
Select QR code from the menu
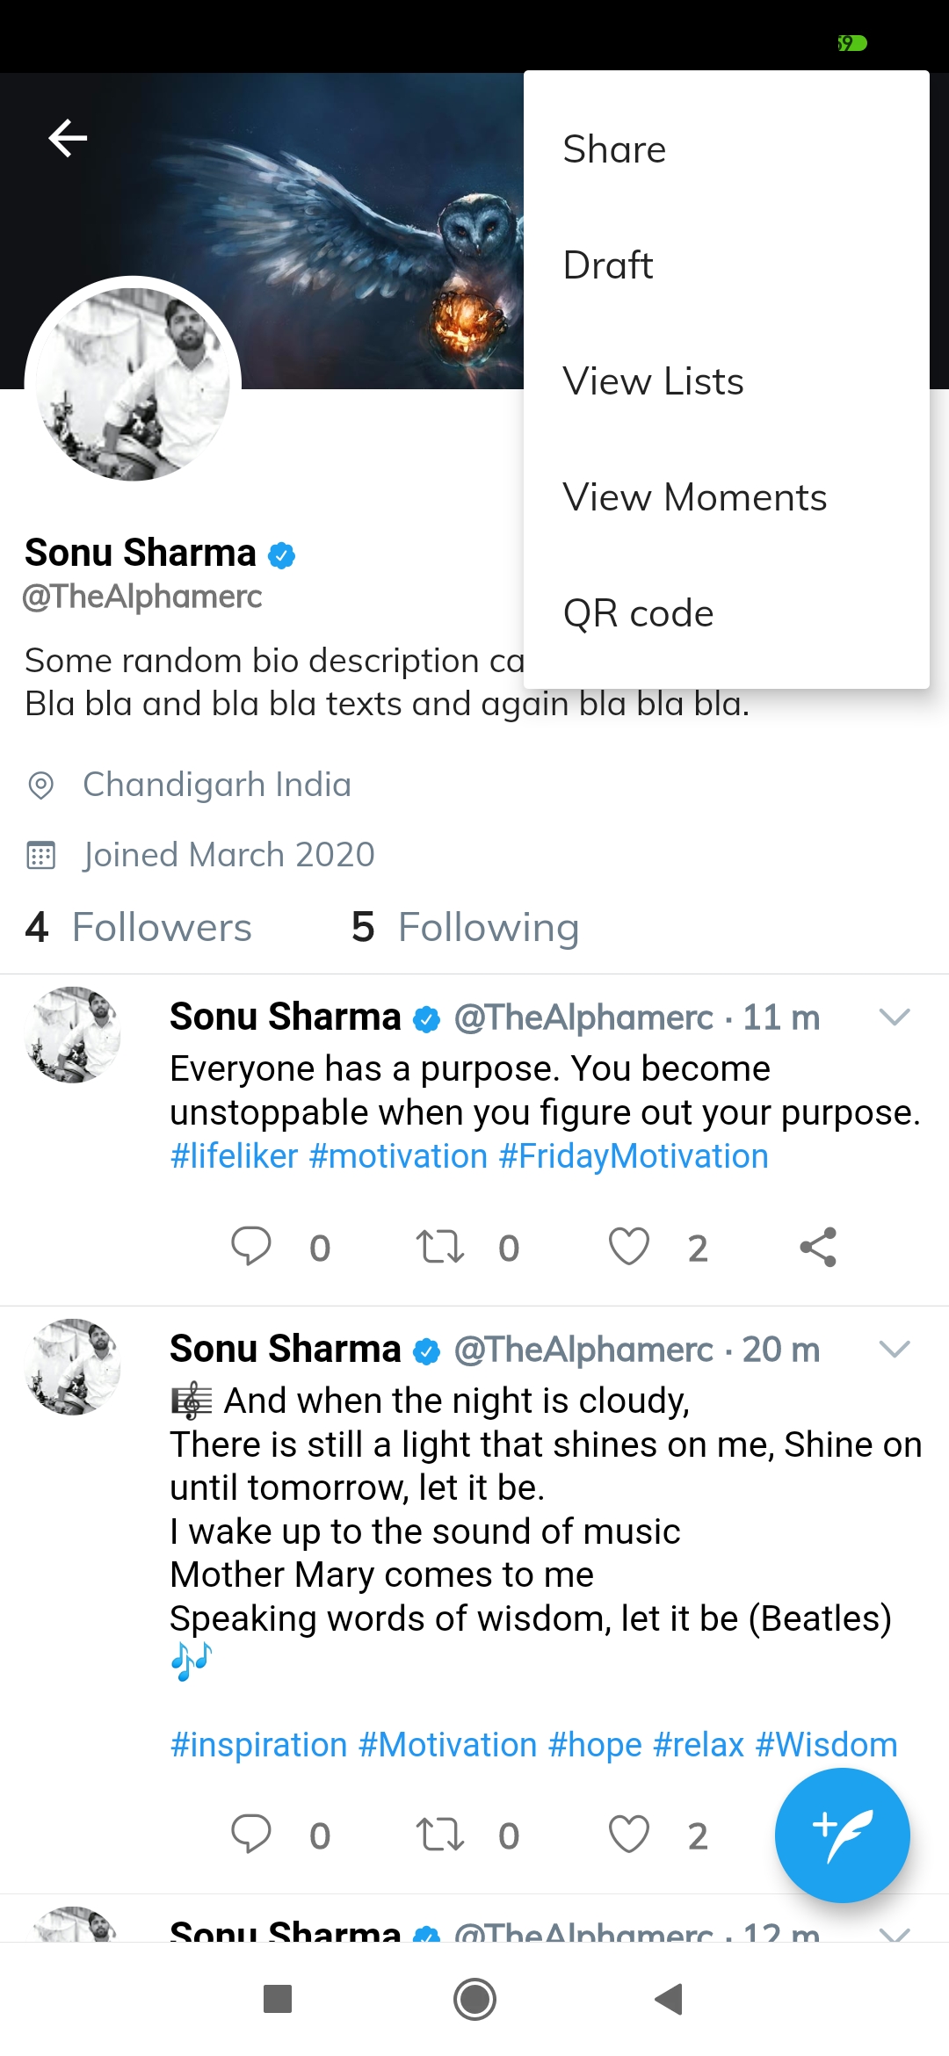(x=639, y=613)
